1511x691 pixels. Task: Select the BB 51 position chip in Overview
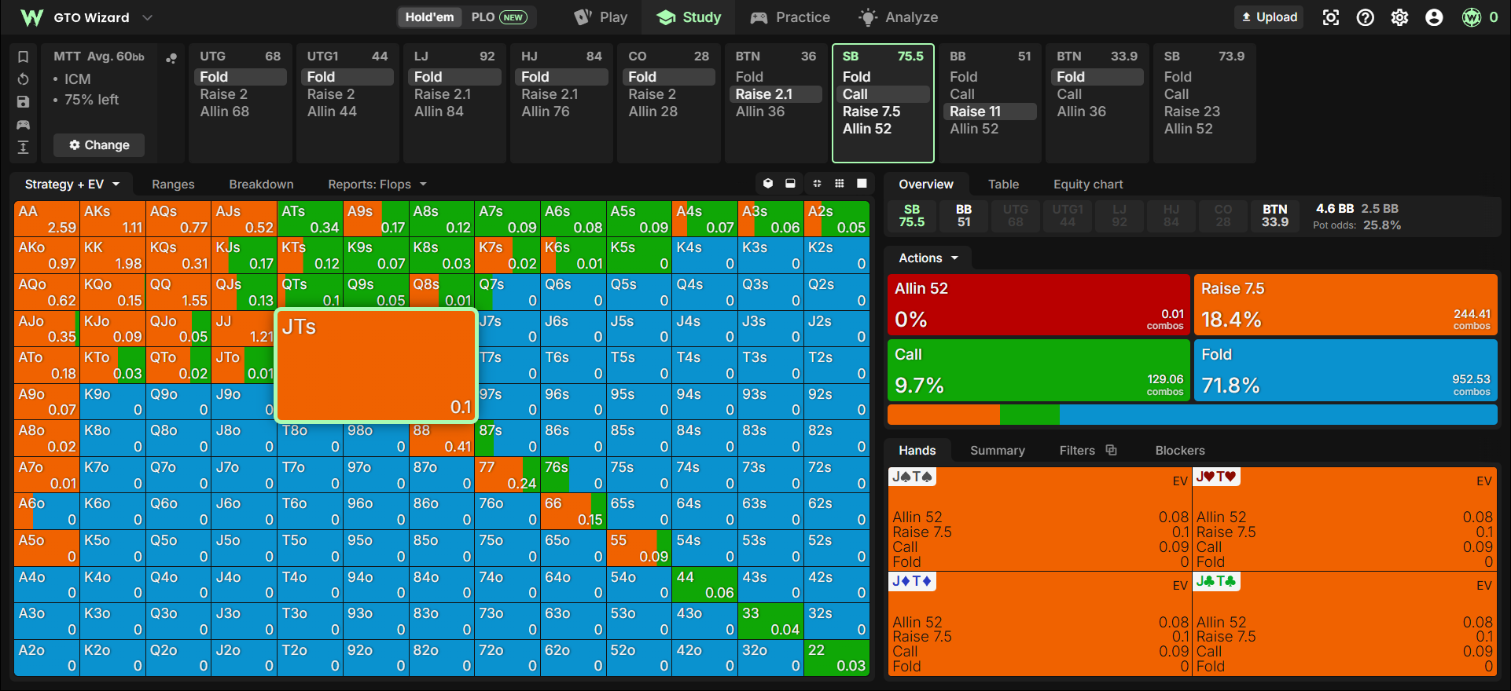point(964,216)
